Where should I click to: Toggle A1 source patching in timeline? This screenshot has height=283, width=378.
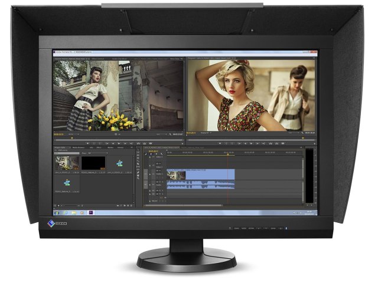point(146,185)
